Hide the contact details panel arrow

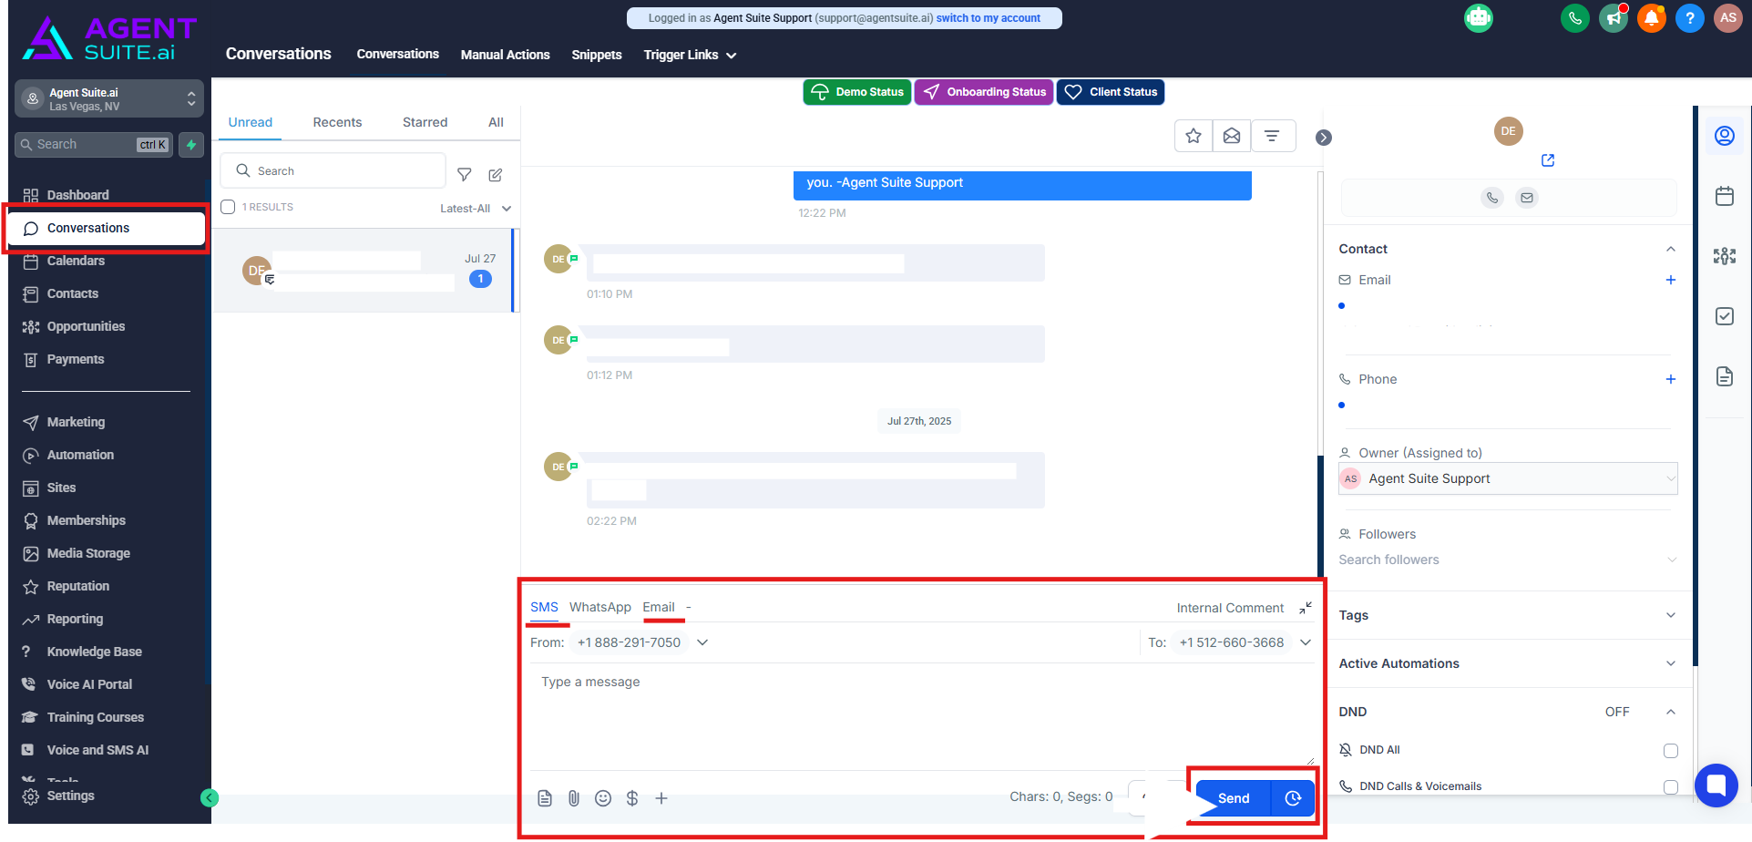(x=1324, y=138)
